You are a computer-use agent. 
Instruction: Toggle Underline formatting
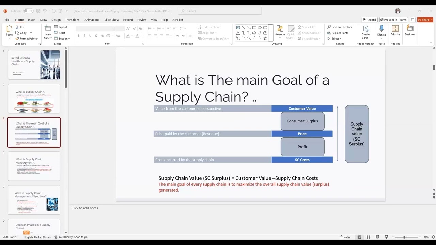(90, 36)
